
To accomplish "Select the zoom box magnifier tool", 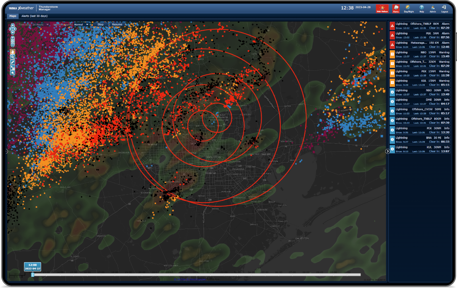I will point(13,57).
